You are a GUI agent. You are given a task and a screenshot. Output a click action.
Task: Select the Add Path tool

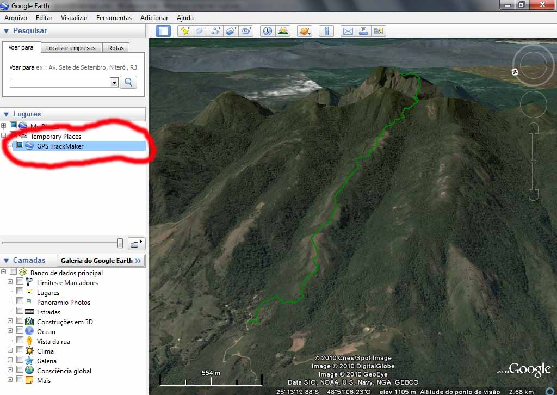point(216,31)
